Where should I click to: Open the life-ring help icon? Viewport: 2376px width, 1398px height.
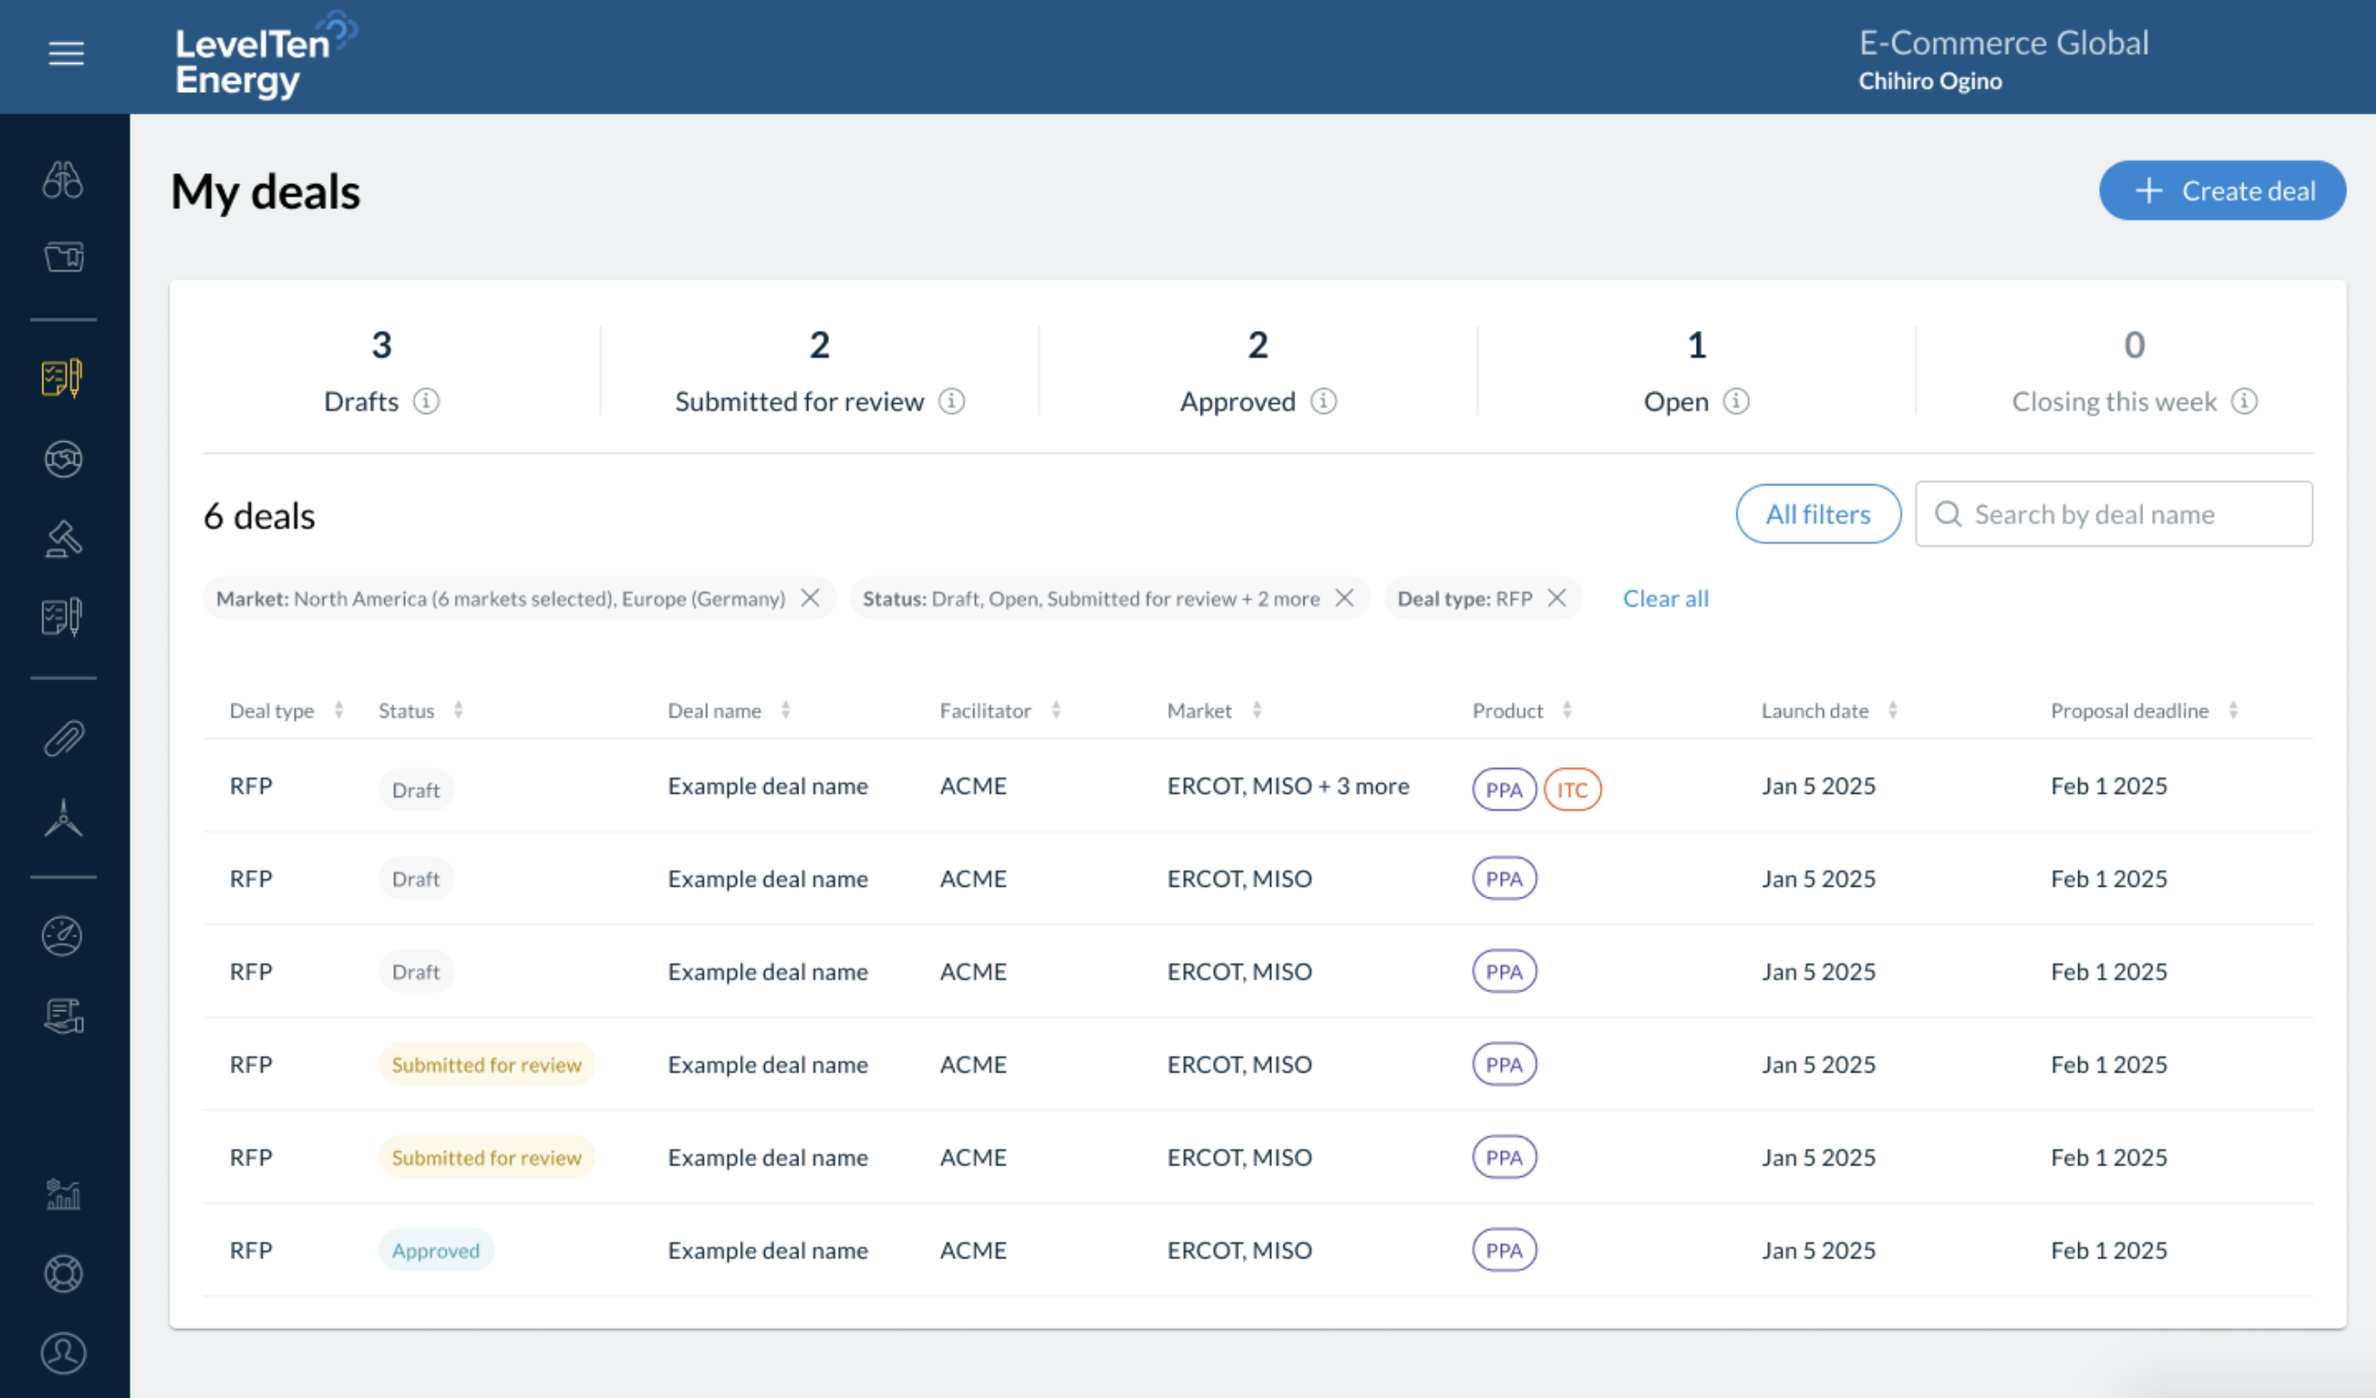(x=63, y=1274)
